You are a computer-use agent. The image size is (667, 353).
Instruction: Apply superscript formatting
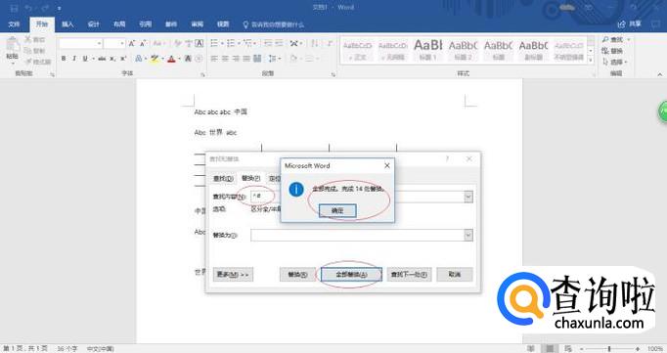point(123,59)
